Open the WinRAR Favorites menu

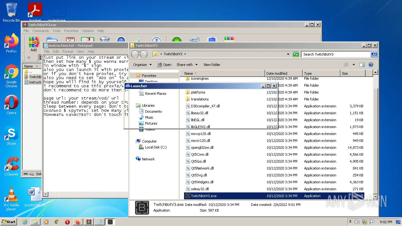(x=71, y=31)
